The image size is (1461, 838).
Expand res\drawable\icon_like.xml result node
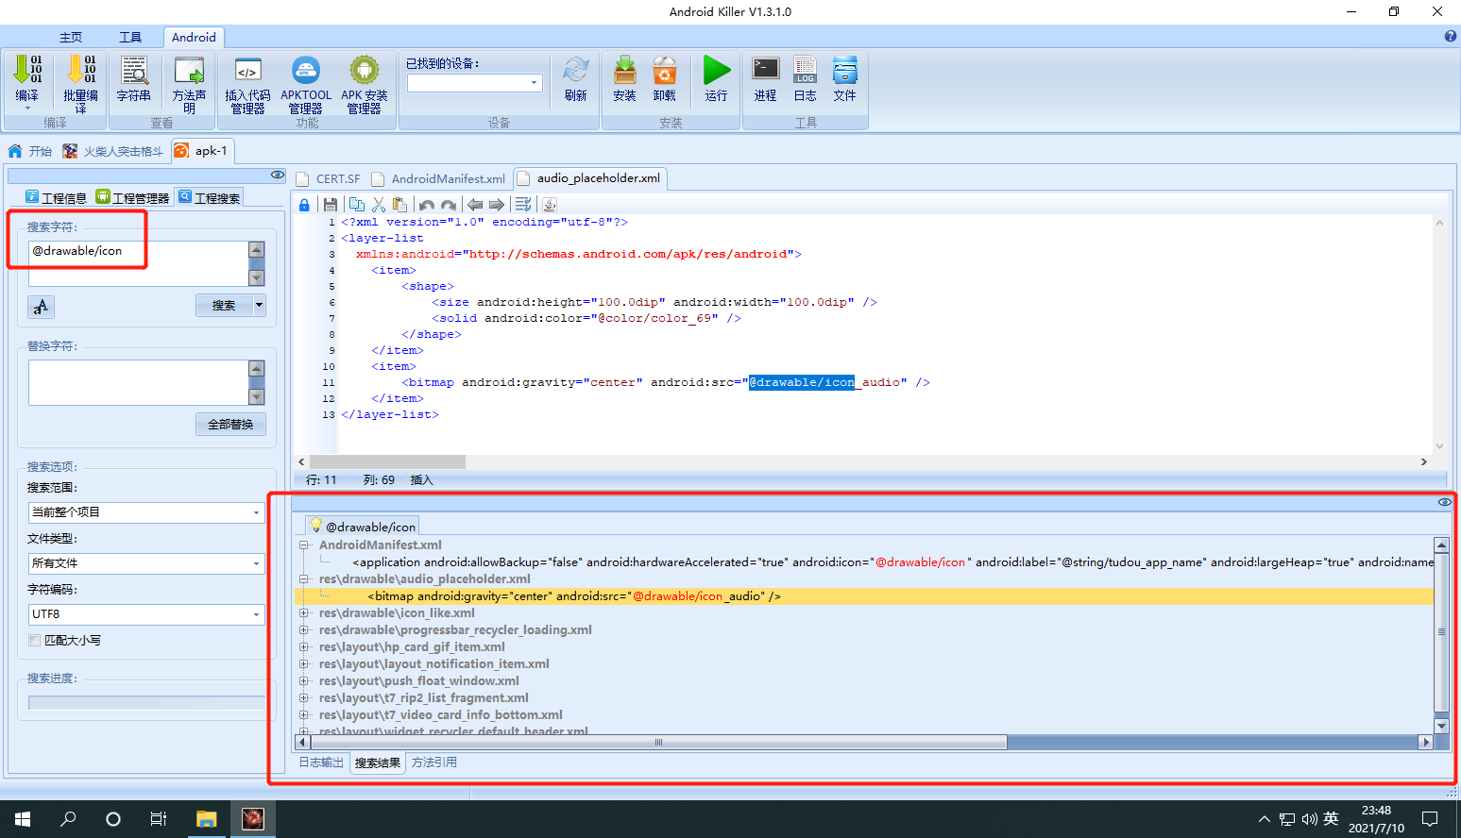pos(304,613)
